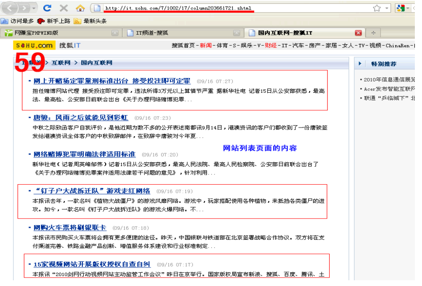Bookmark this page with the star icon

pos(377,8)
